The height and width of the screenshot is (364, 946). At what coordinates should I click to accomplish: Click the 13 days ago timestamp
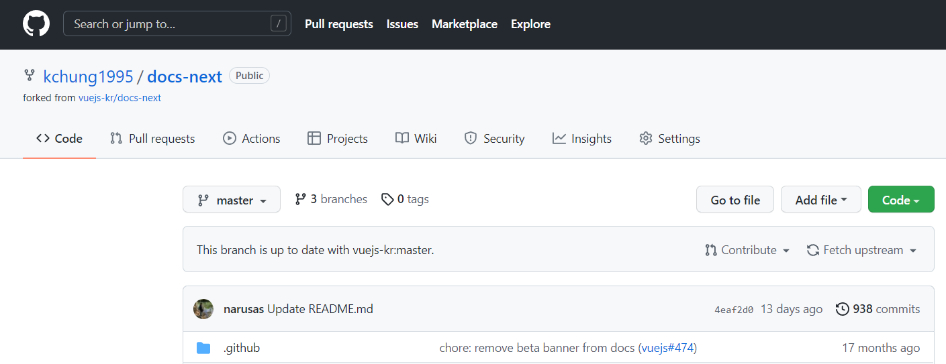point(792,309)
